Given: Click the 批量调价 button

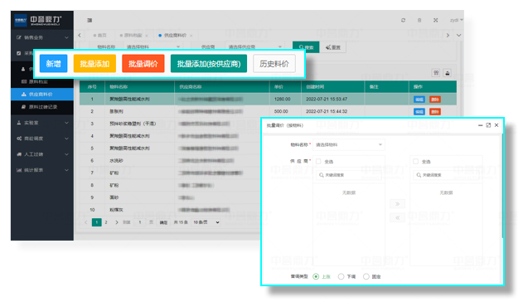Looking at the screenshot, I should 143,64.
